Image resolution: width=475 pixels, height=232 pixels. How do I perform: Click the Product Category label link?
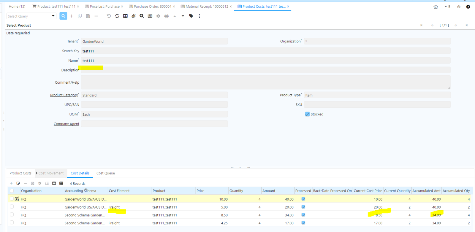[64, 95]
